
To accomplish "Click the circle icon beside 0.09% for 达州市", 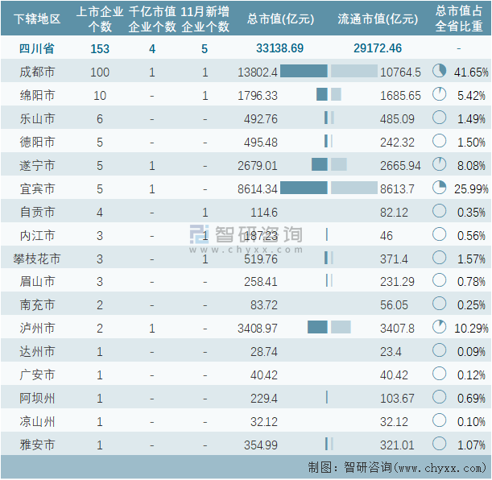I will (439, 351).
